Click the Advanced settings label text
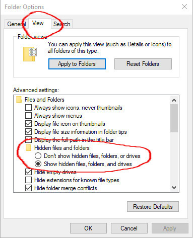 (x=36, y=90)
